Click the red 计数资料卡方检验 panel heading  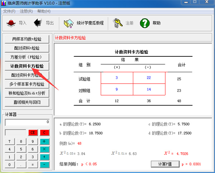(x=70, y=38)
